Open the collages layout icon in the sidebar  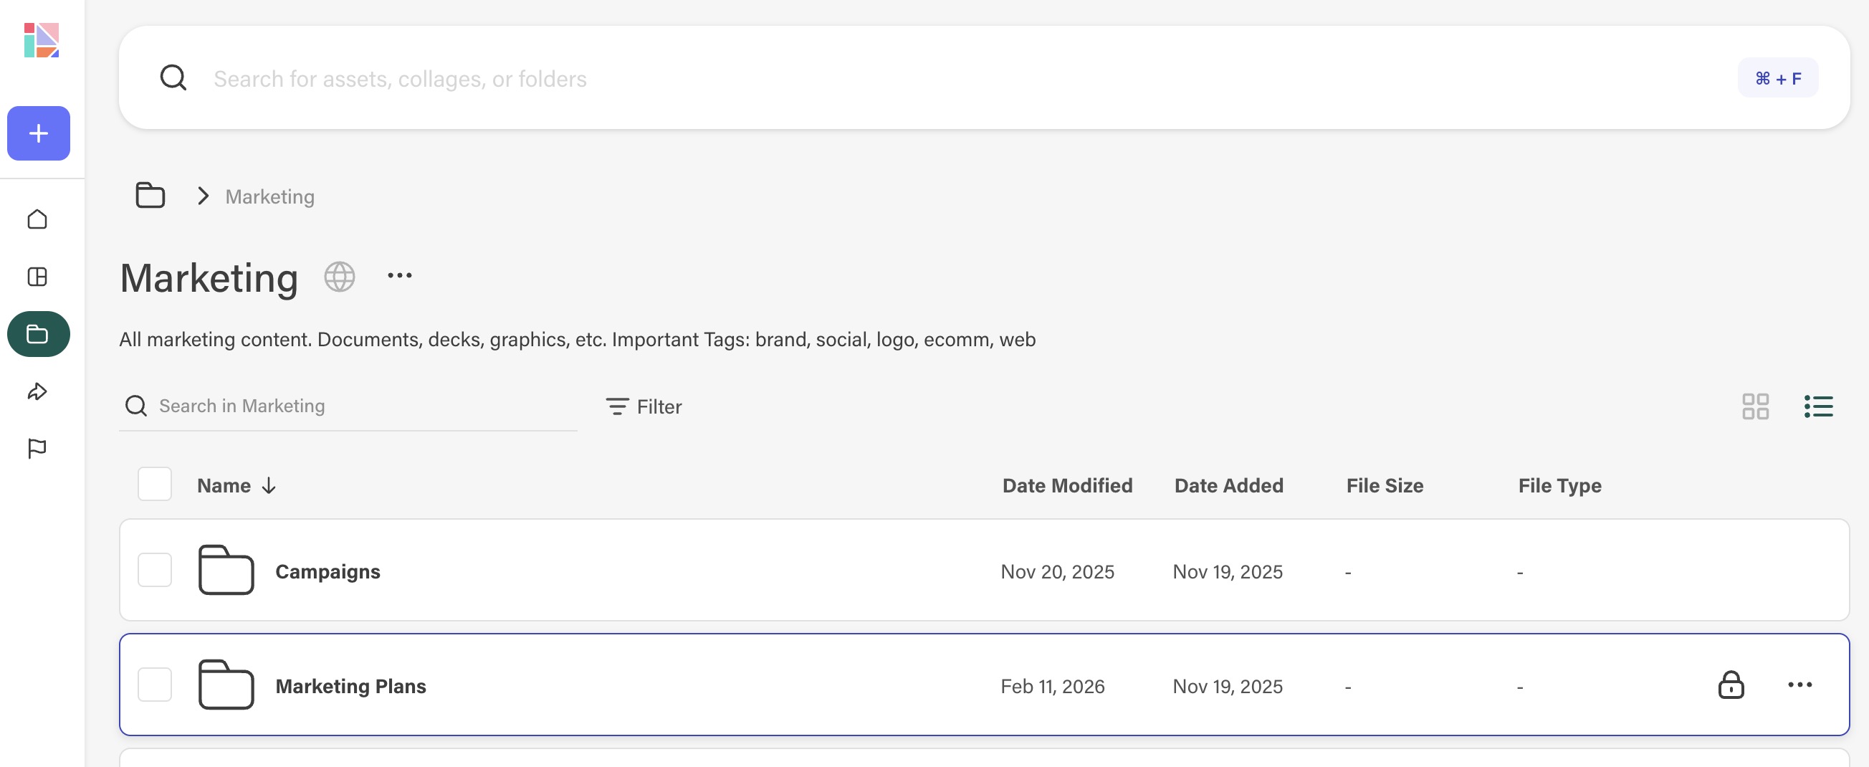38,277
